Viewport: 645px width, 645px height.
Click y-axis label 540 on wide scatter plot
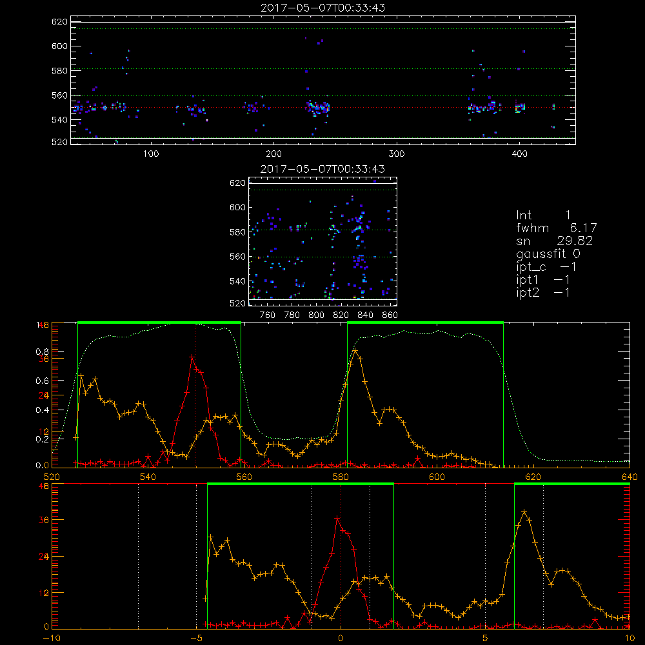[59, 120]
